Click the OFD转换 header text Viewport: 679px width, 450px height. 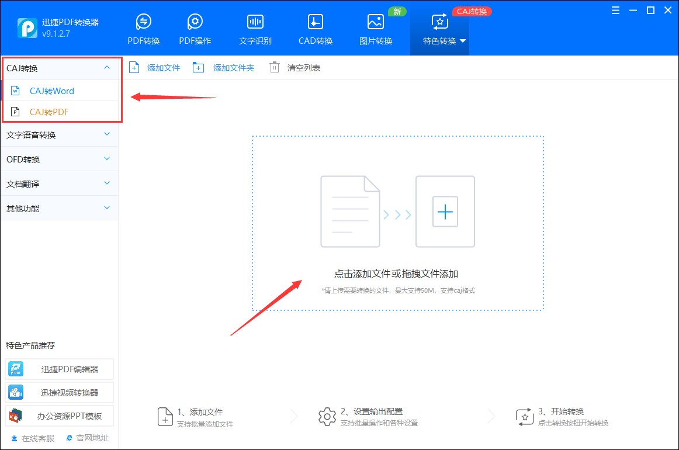(23, 160)
